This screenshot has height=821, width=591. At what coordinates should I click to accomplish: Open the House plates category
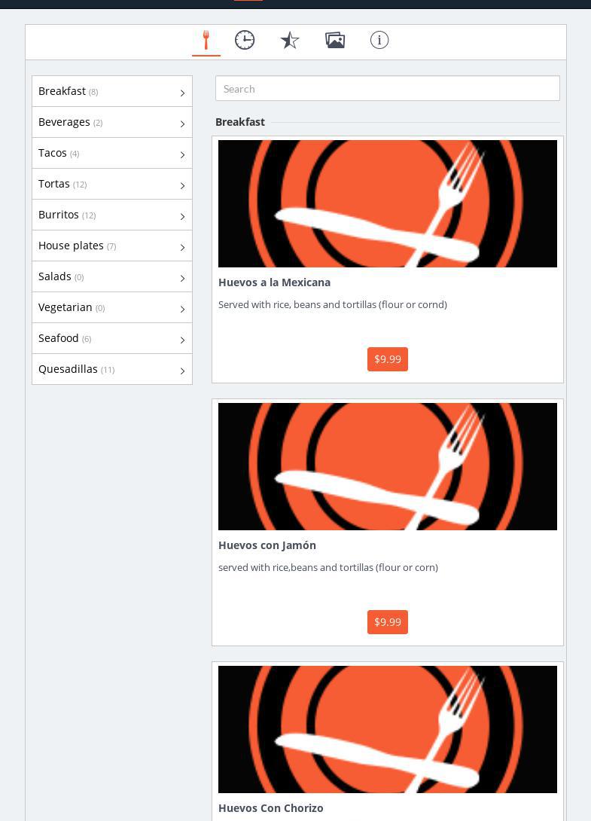coord(71,246)
